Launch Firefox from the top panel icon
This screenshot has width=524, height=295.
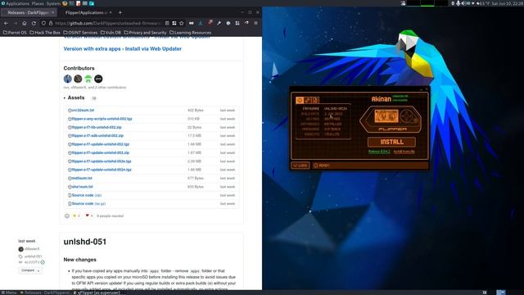(x=65, y=3)
